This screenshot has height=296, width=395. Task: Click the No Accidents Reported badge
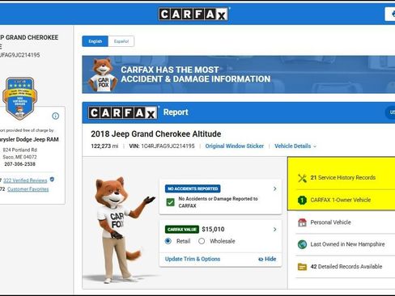[x=193, y=188]
